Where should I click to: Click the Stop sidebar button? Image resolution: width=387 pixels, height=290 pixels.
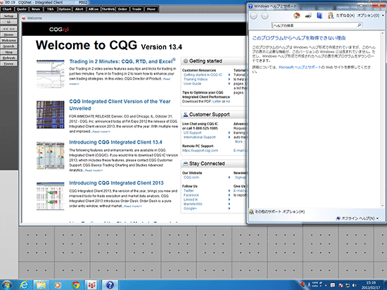tap(8, 52)
